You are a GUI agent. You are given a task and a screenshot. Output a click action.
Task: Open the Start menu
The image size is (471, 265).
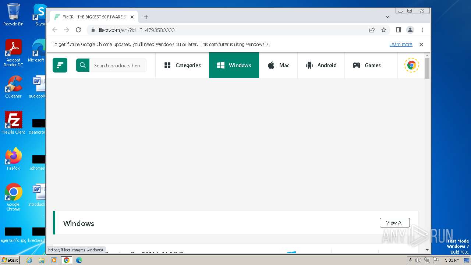point(10,260)
